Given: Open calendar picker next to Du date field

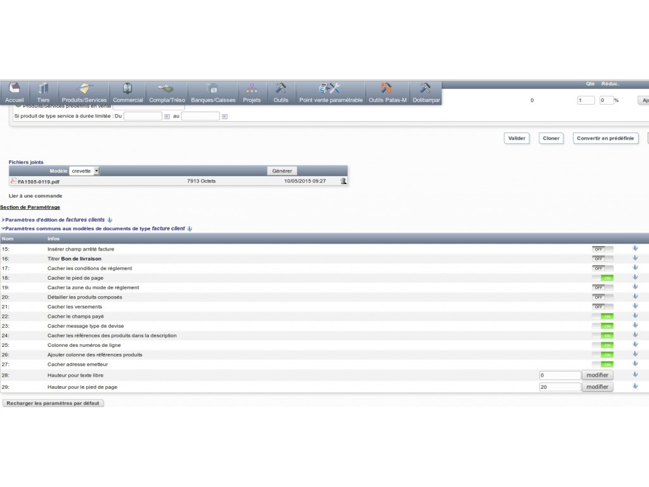Looking at the screenshot, I should pos(167,116).
